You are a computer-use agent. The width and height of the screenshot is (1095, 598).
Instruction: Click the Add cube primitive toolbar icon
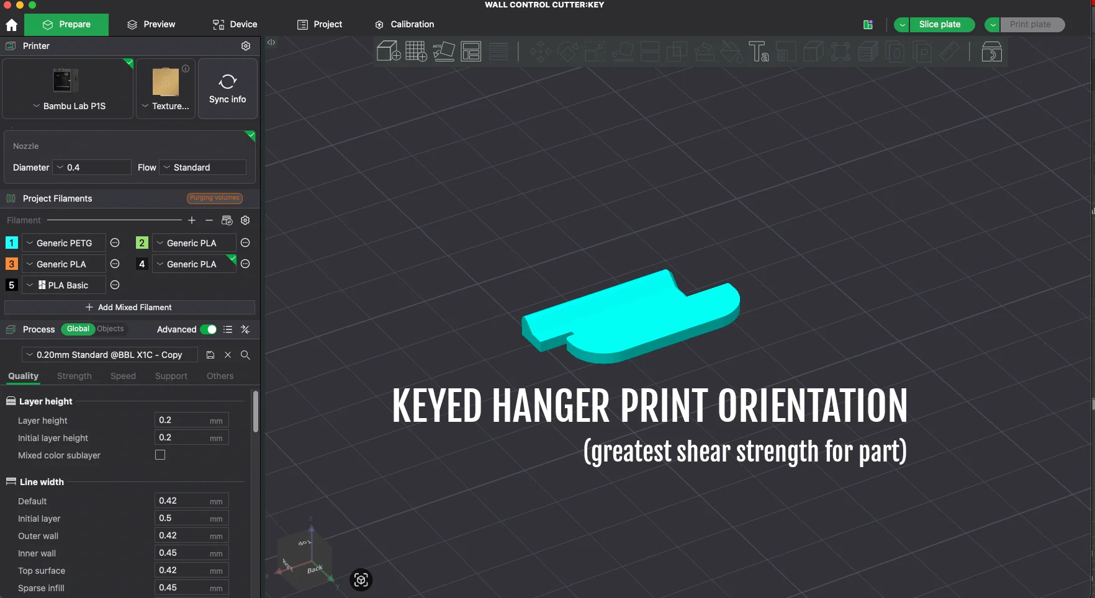click(x=389, y=51)
